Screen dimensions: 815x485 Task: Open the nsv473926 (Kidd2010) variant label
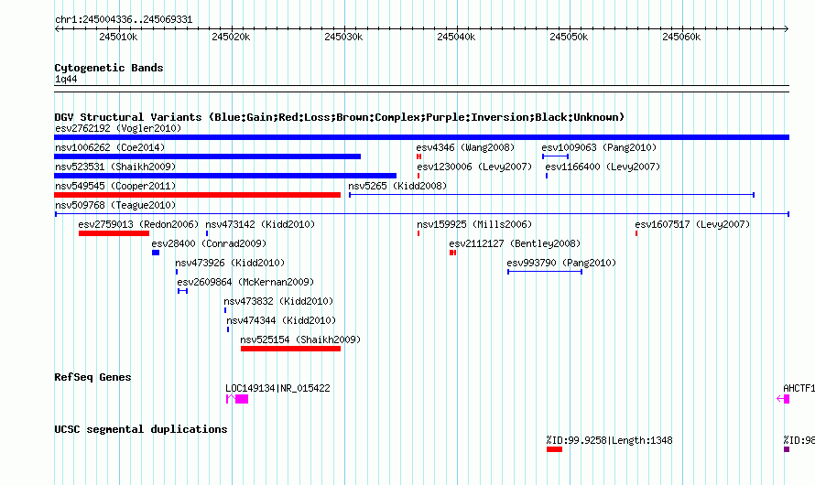(x=230, y=263)
